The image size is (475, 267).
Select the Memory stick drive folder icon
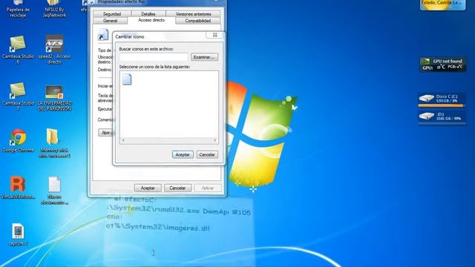pyautogui.click(x=54, y=143)
